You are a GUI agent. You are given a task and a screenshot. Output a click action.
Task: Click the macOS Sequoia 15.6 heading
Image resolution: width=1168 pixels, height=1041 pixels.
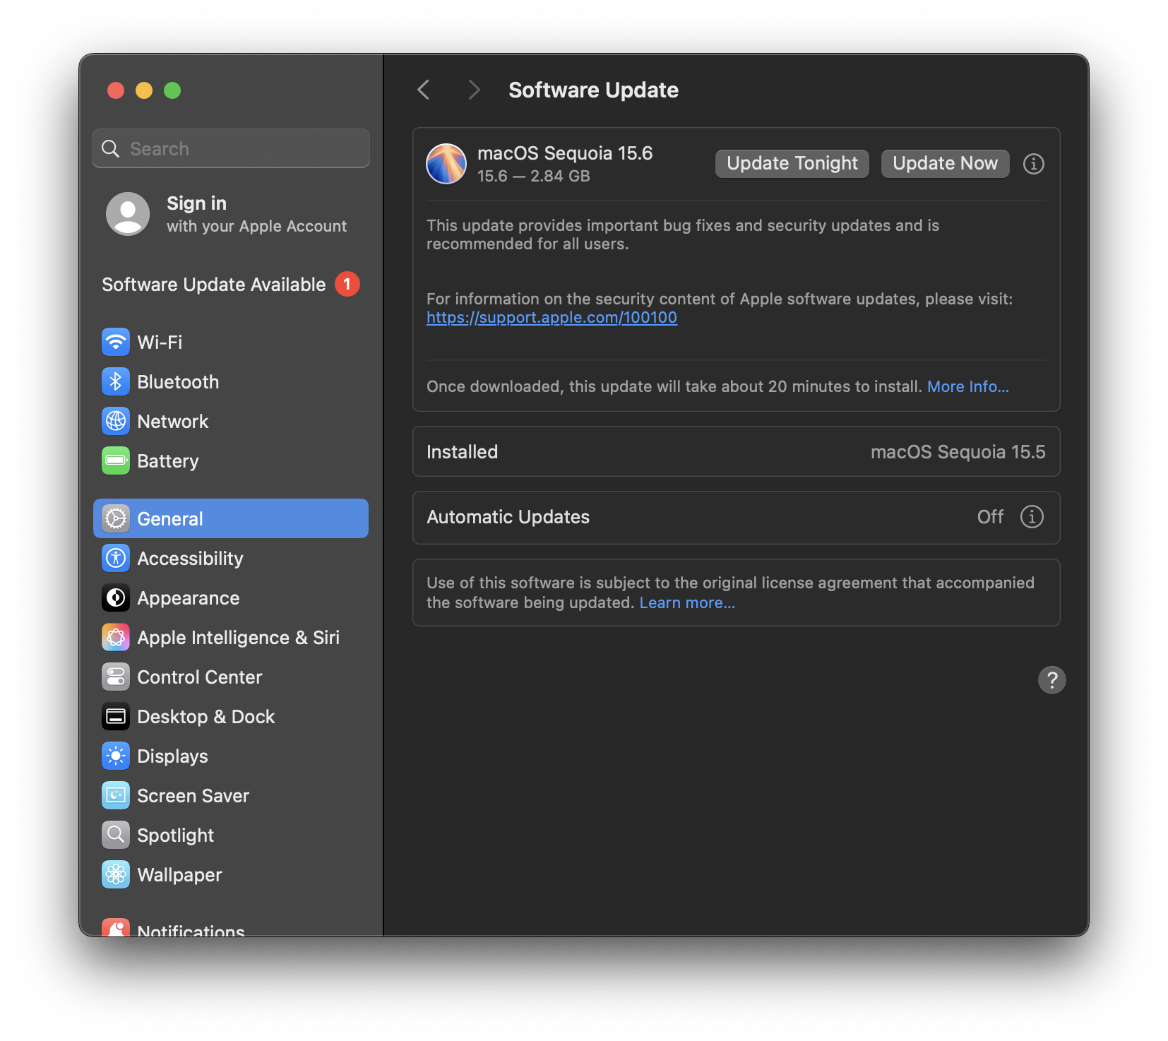[565, 153]
